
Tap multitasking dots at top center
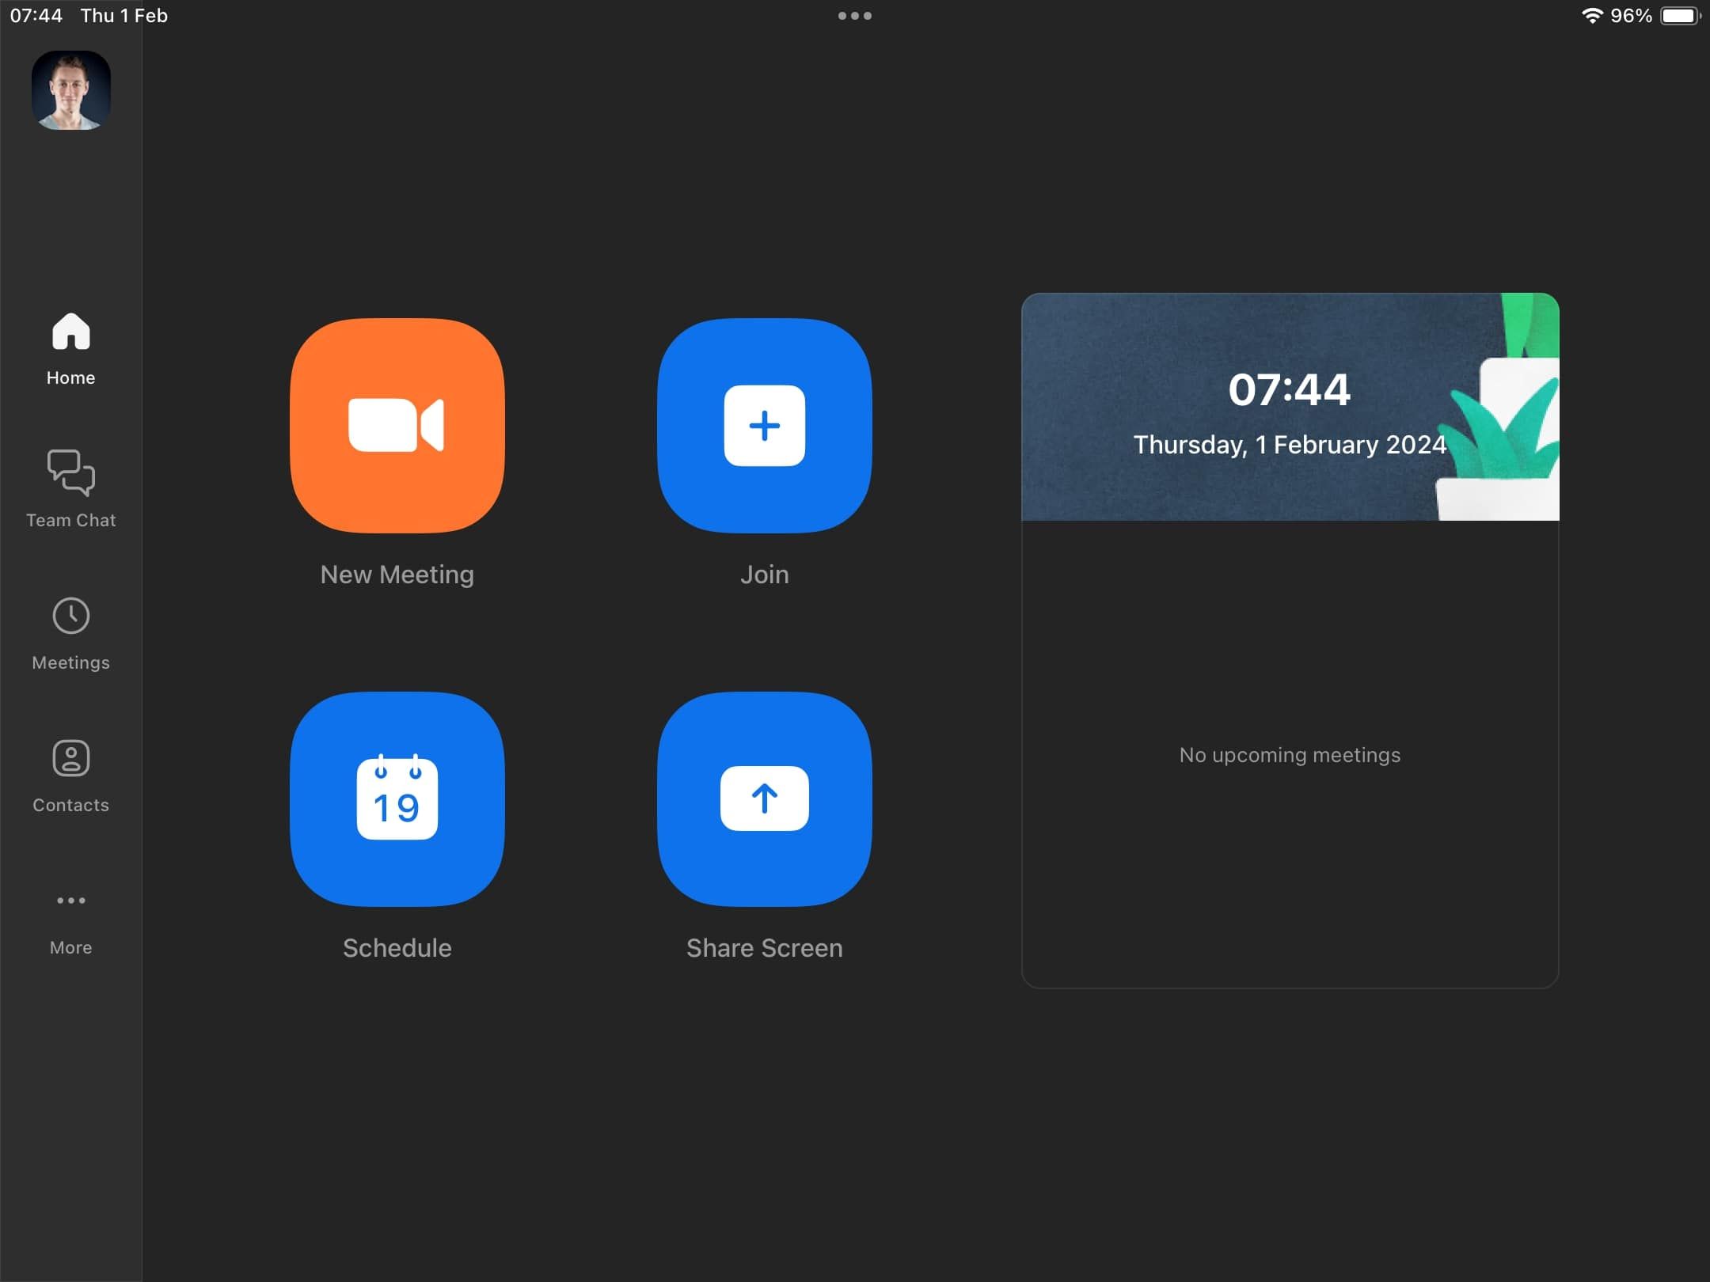click(x=854, y=16)
